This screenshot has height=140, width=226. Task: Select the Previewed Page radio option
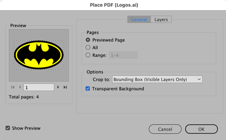coord(88,40)
